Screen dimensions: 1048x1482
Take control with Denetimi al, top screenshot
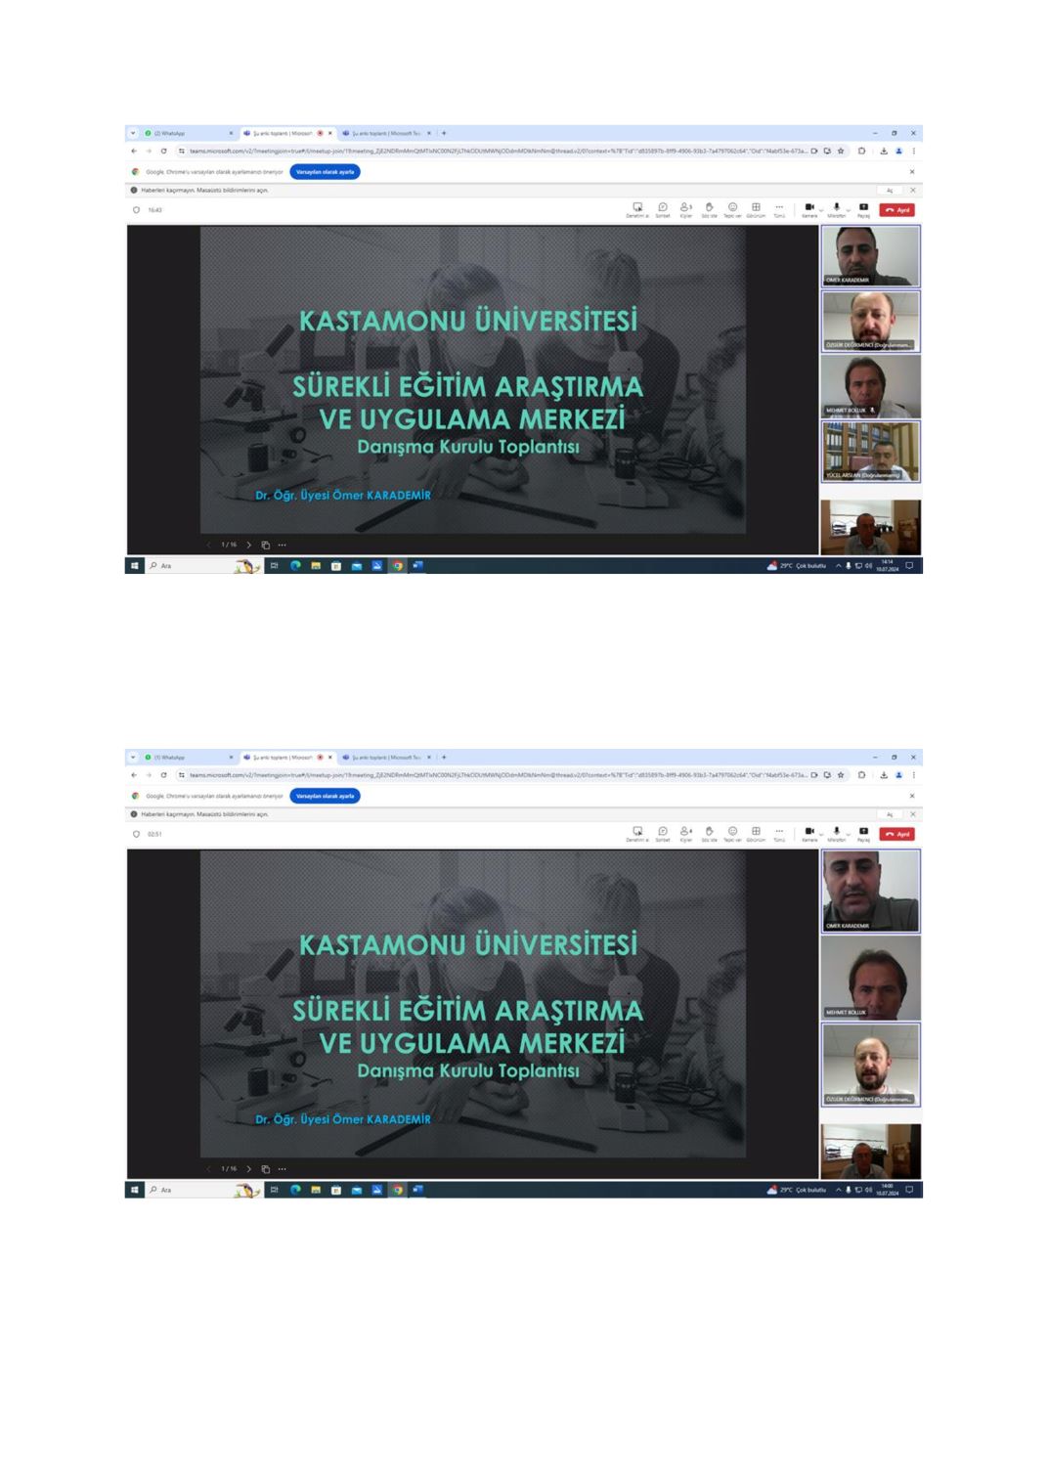637,209
